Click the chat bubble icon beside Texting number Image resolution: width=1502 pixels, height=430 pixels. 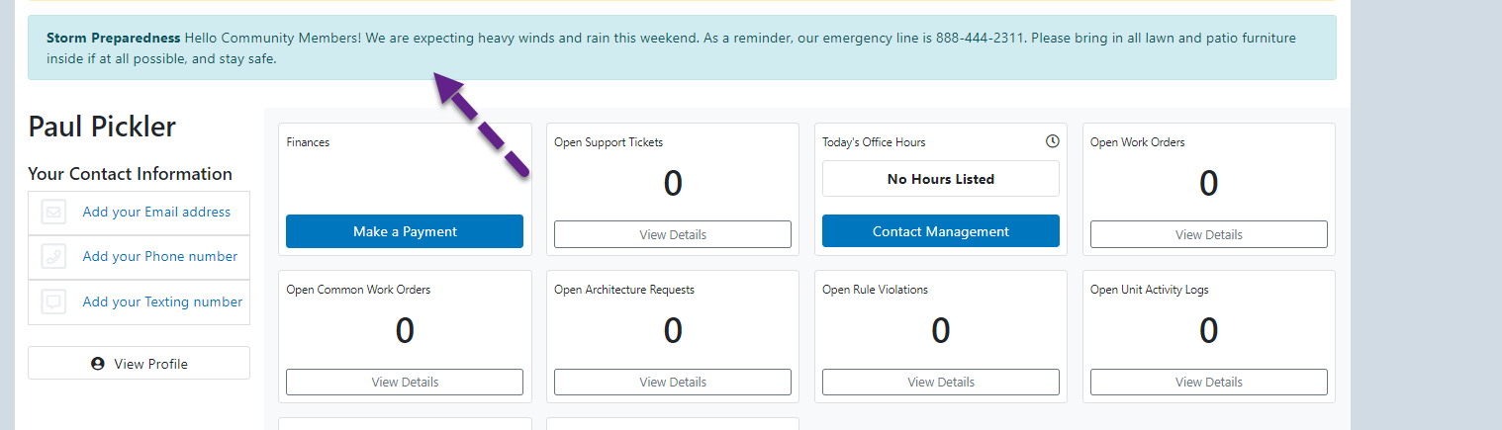coord(54,301)
